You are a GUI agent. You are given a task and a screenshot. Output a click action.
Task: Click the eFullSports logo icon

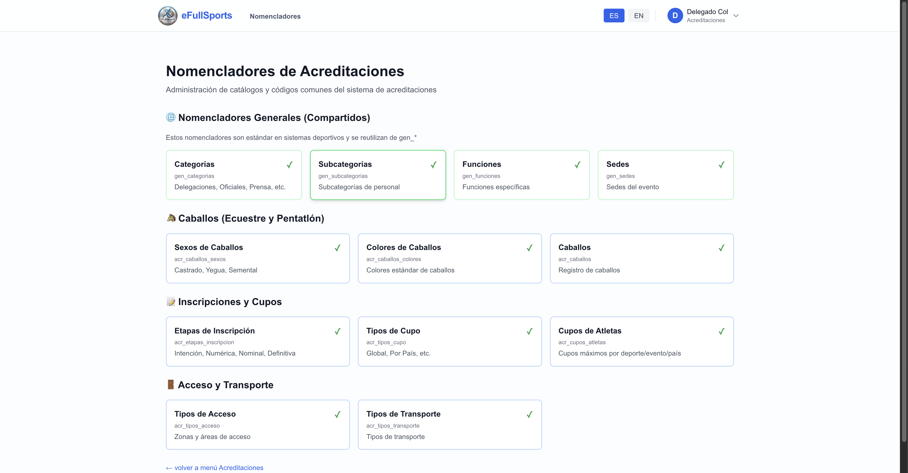click(168, 15)
